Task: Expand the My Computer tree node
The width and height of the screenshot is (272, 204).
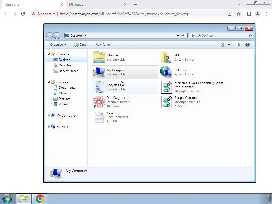Action: tap(49, 115)
